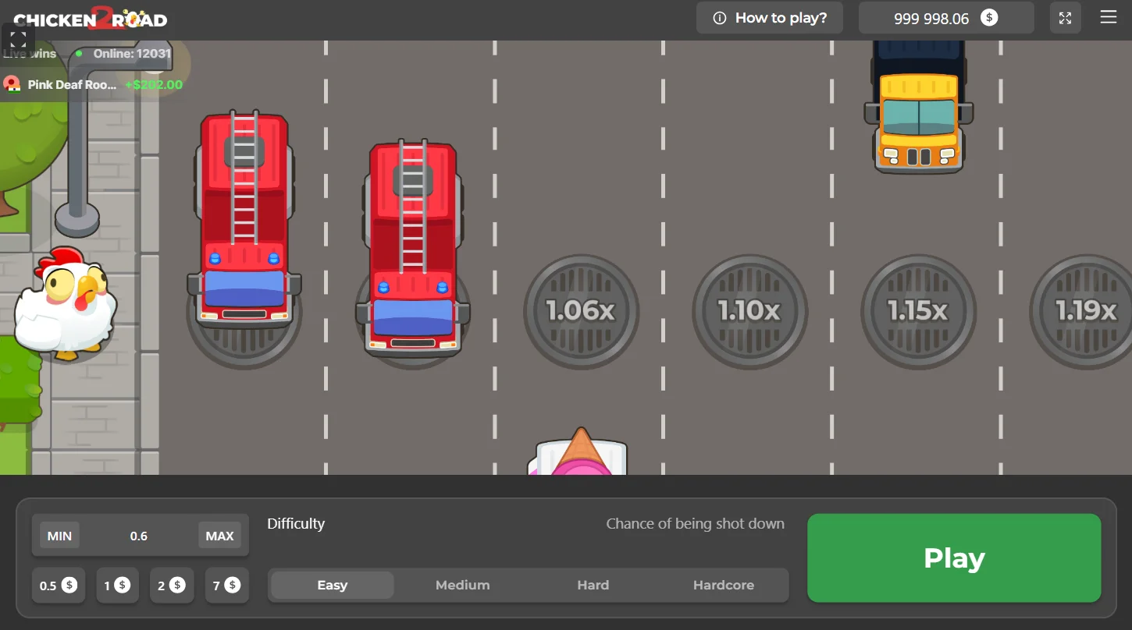Image resolution: width=1132 pixels, height=630 pixels.
Task: Open the hamburger menu icon
Action: (x=1108, y=17)
